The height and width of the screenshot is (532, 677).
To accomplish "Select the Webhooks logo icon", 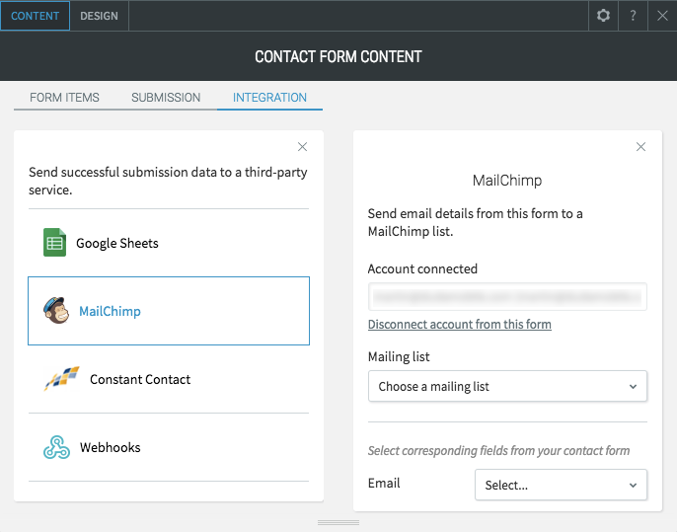I will point(56,447).
